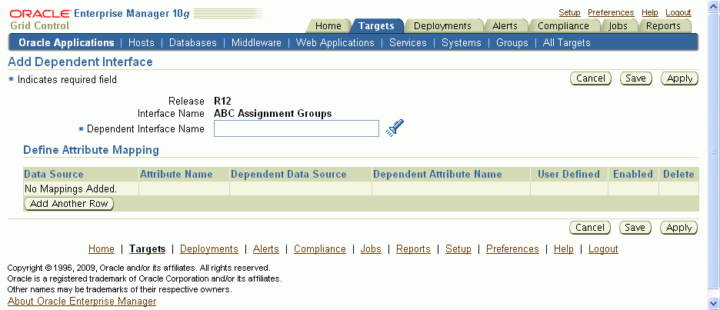Open About Oracle Enterprise Manager link
Screen dimensions: 720x310
82,302
